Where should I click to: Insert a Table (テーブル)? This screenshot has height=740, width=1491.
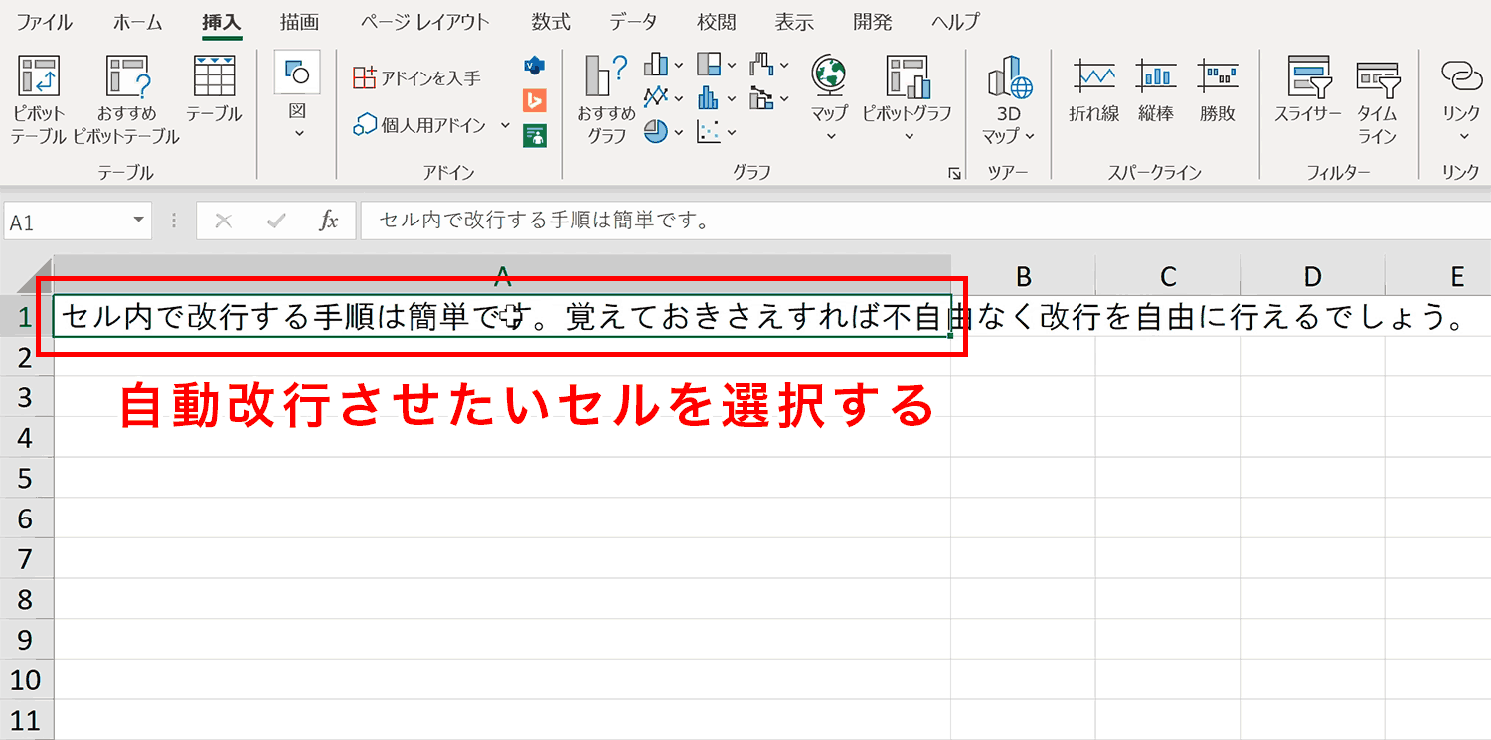point(214,89)
